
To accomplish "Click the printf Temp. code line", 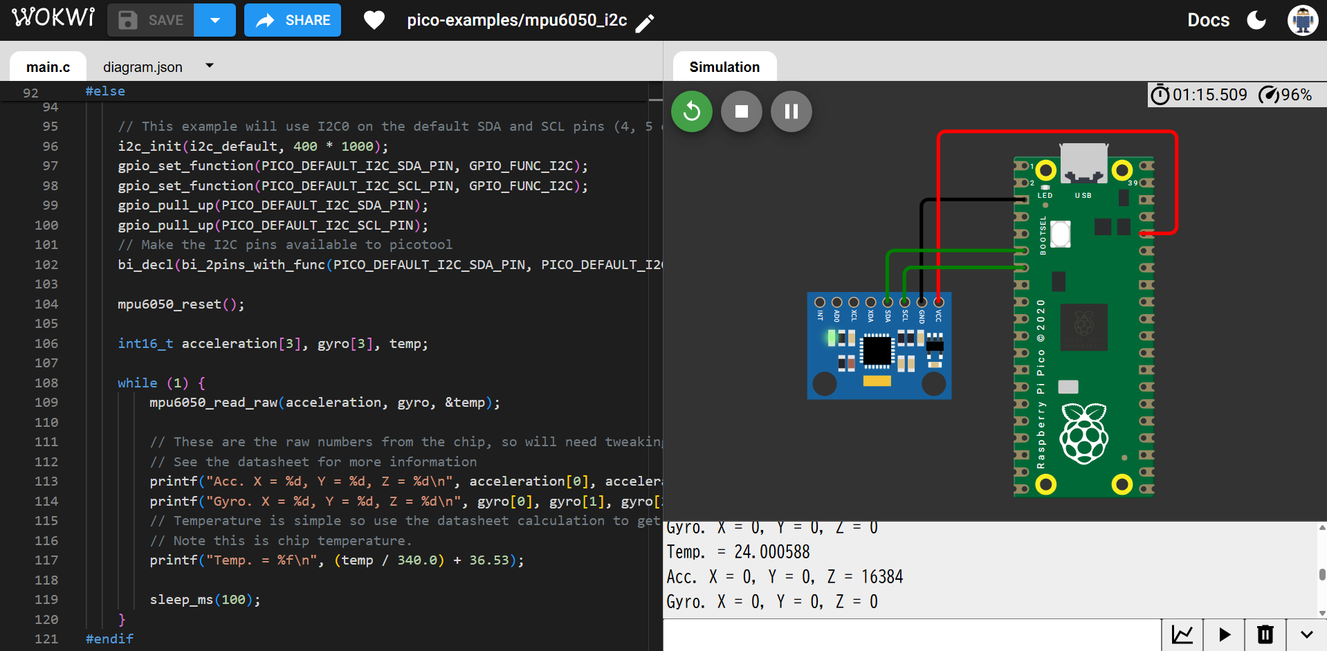I will pyautogui.click(x=337, y=560).
